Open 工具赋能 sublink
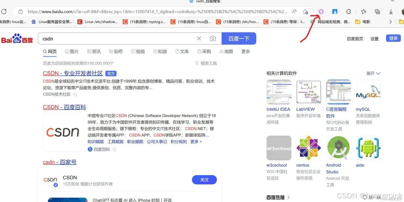 116,142
